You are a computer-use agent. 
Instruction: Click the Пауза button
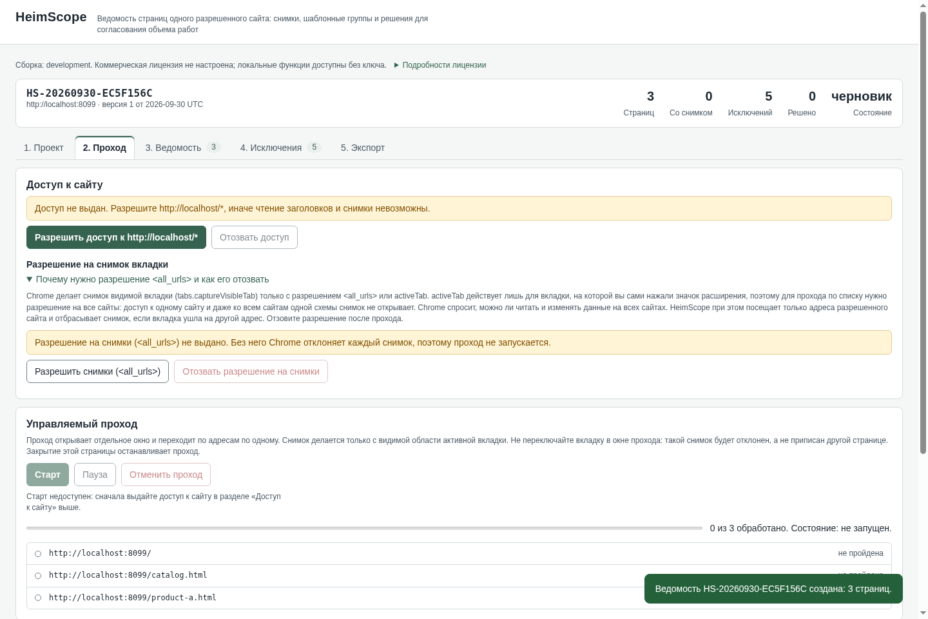pos(95,475)
